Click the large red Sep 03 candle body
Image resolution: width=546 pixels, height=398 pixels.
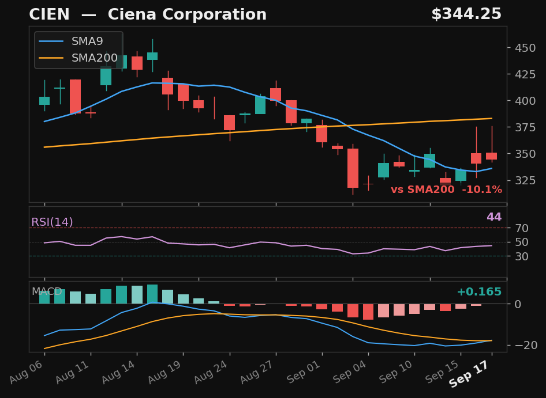[353, 168]
